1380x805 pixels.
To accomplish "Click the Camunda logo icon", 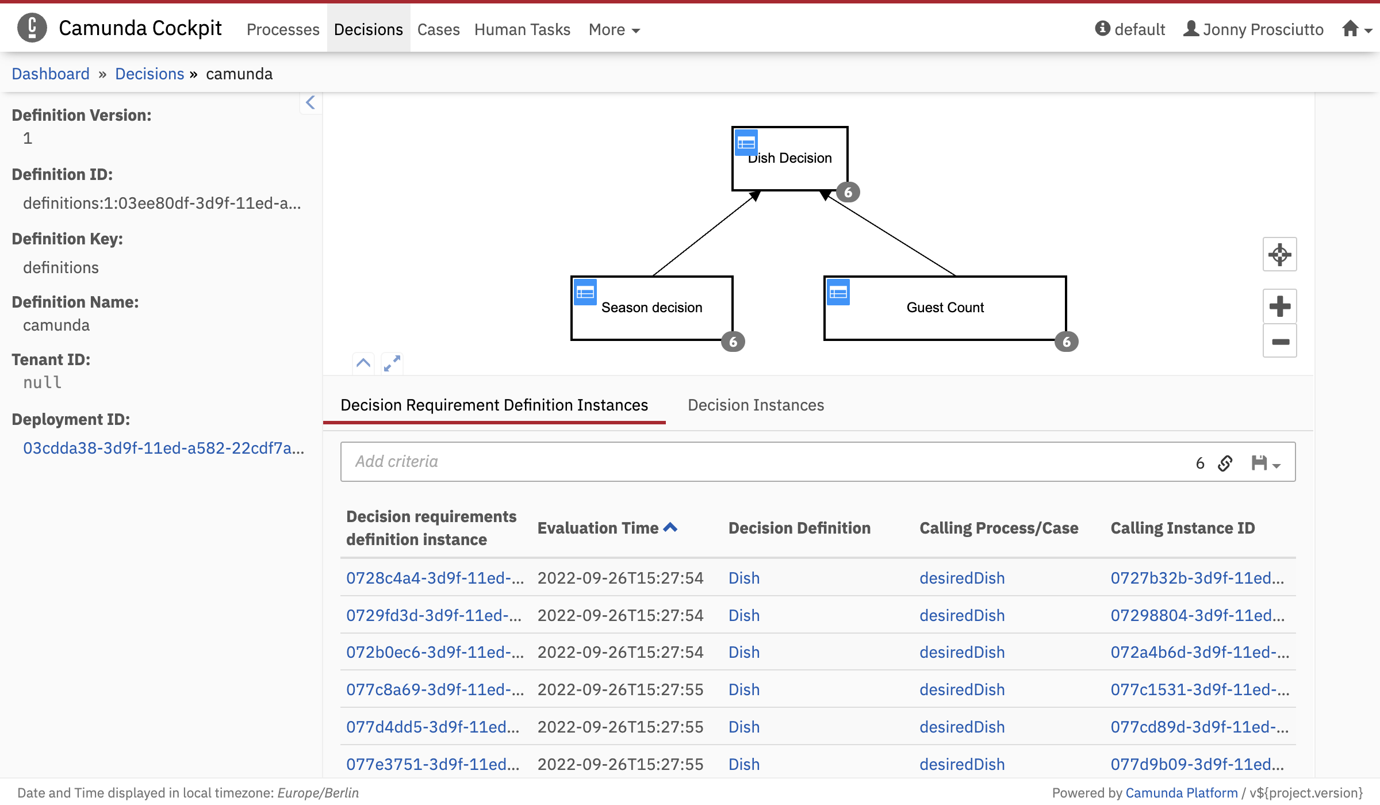I will [32, 28].
